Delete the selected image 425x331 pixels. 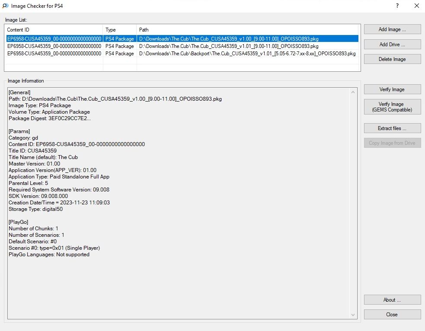tap(392, 59)
